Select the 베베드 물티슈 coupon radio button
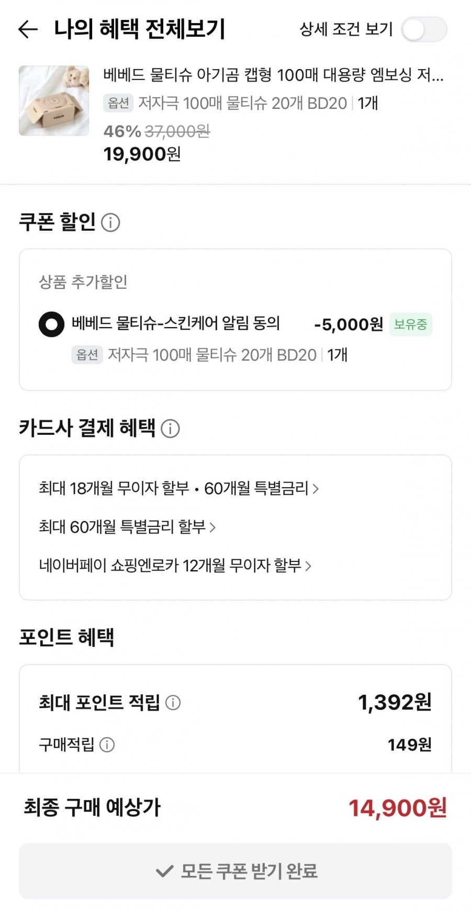Image resolution: width=471 pixels, height=911 pixels. (x=51, y=324)
